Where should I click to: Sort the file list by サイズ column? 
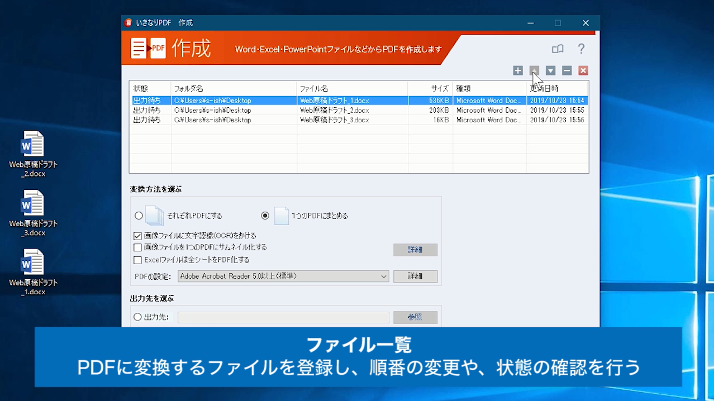click(430, 88)
